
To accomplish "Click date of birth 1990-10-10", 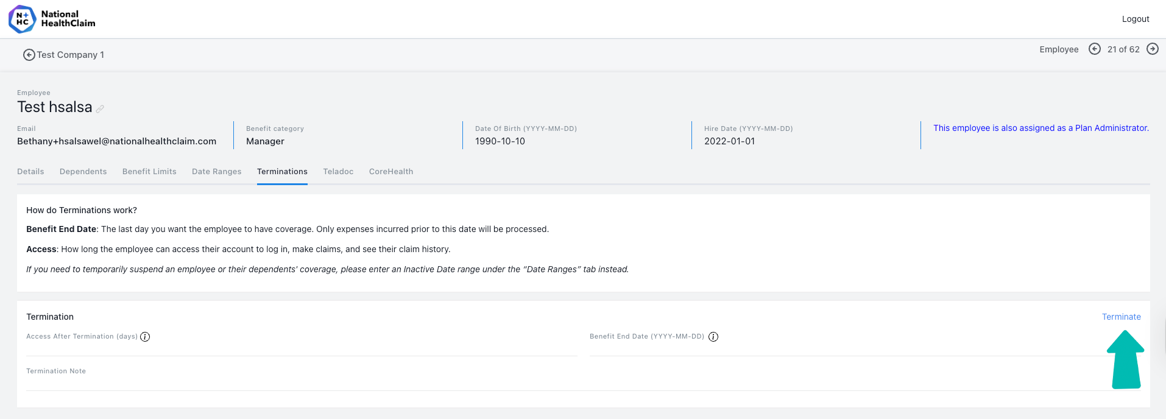I will [500, 141].
